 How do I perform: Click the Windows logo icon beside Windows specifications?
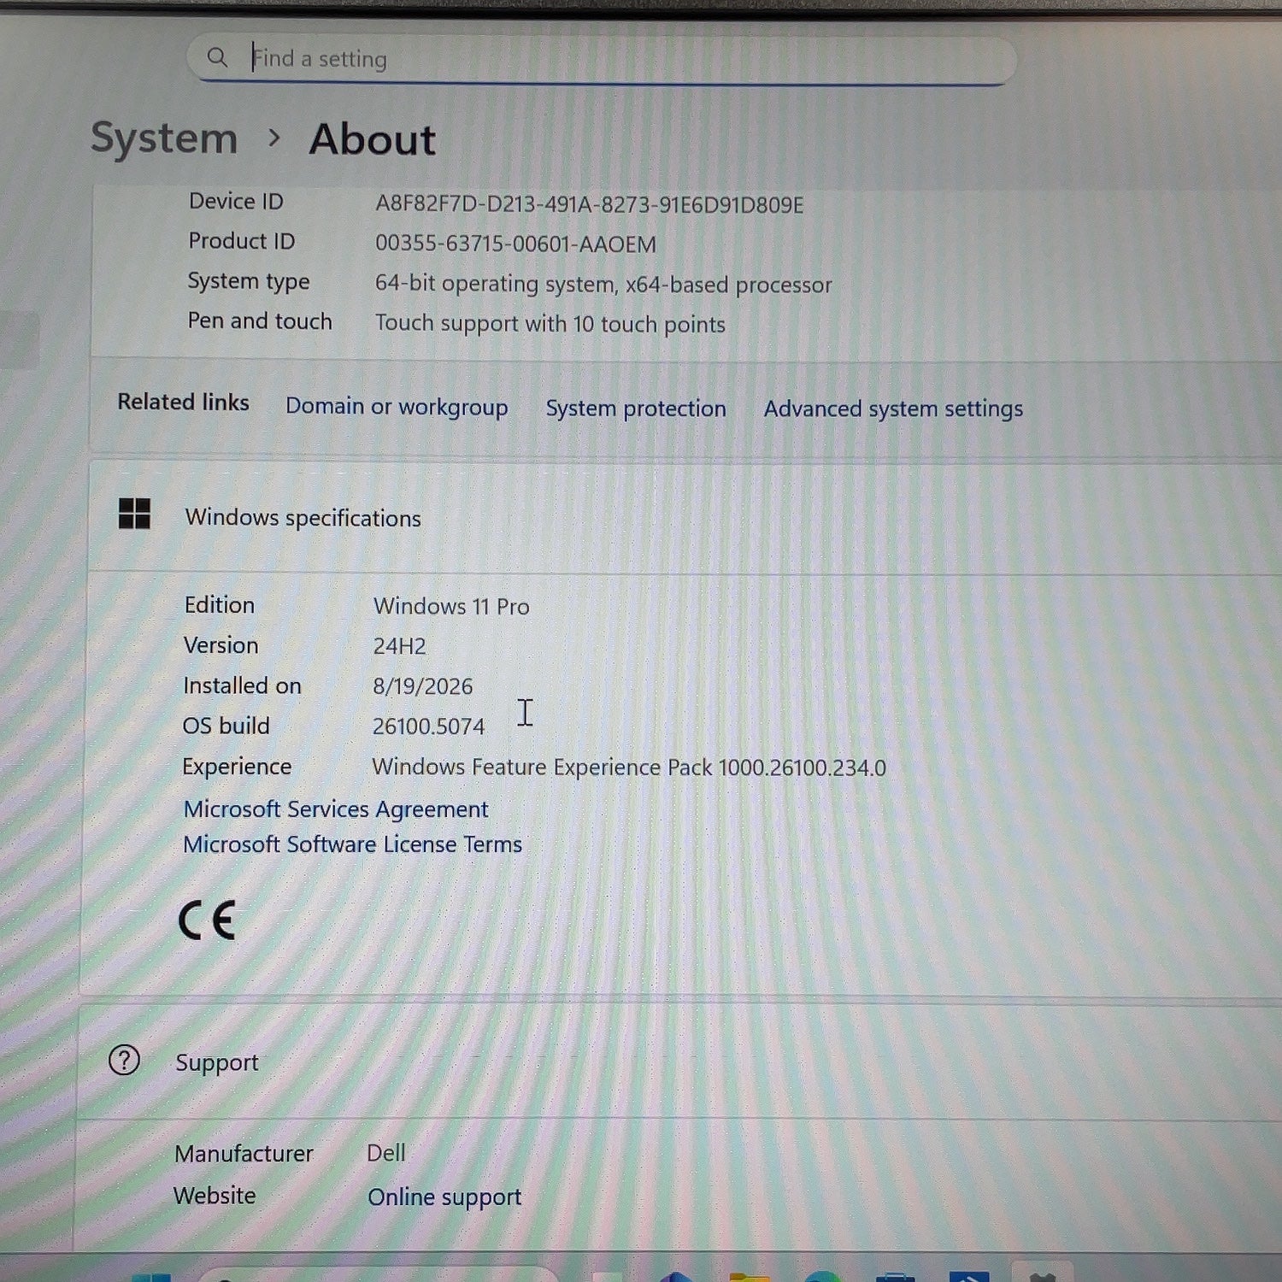pos(134,515)
